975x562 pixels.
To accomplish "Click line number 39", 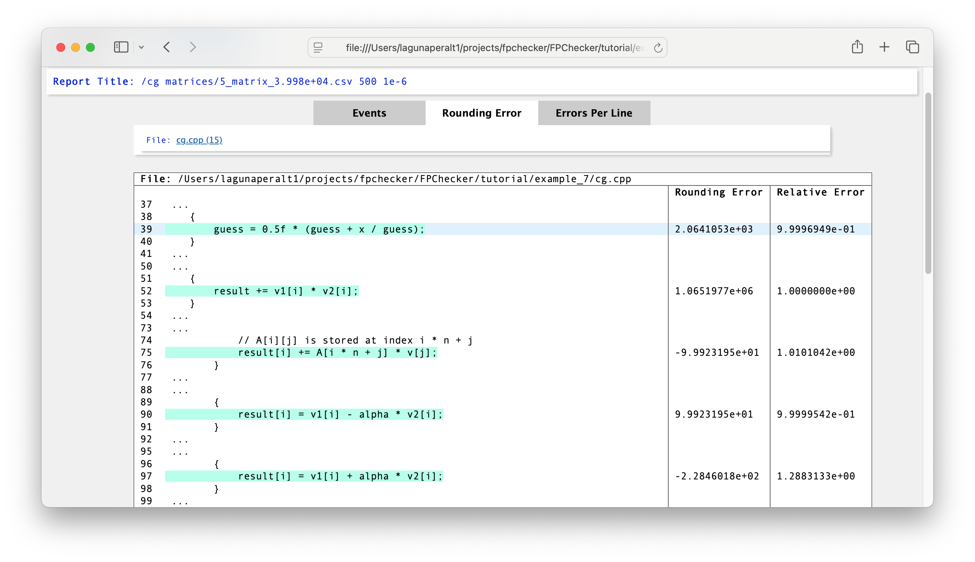I will point(146,229).
